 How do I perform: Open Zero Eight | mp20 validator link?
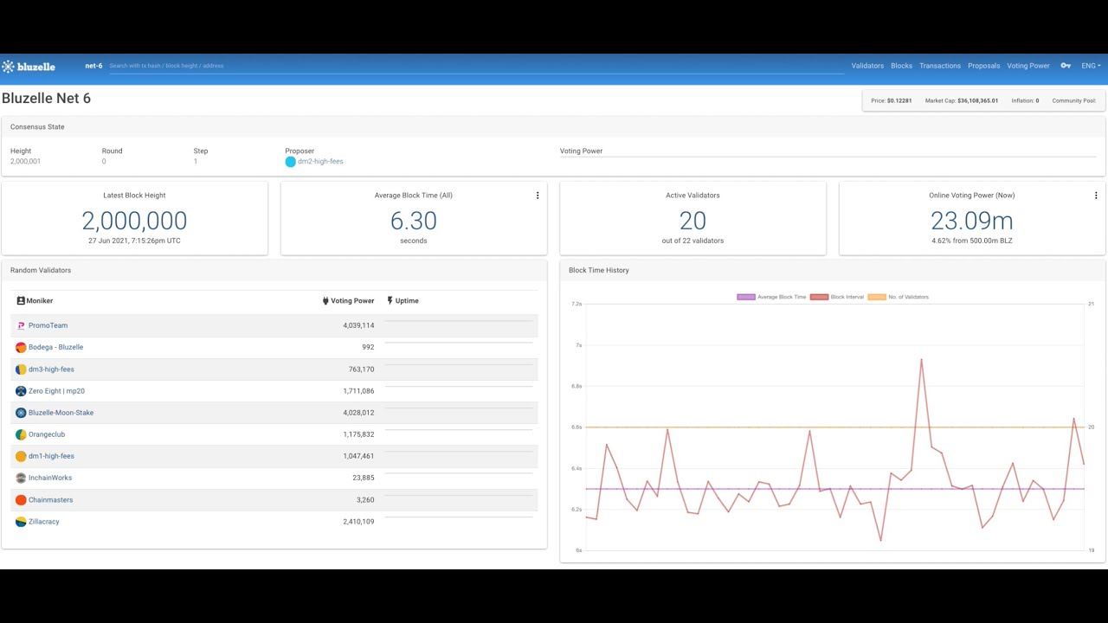click(56, 391)
